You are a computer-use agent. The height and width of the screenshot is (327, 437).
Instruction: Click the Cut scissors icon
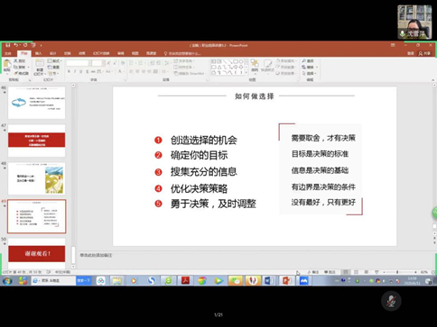coord(16,61)
